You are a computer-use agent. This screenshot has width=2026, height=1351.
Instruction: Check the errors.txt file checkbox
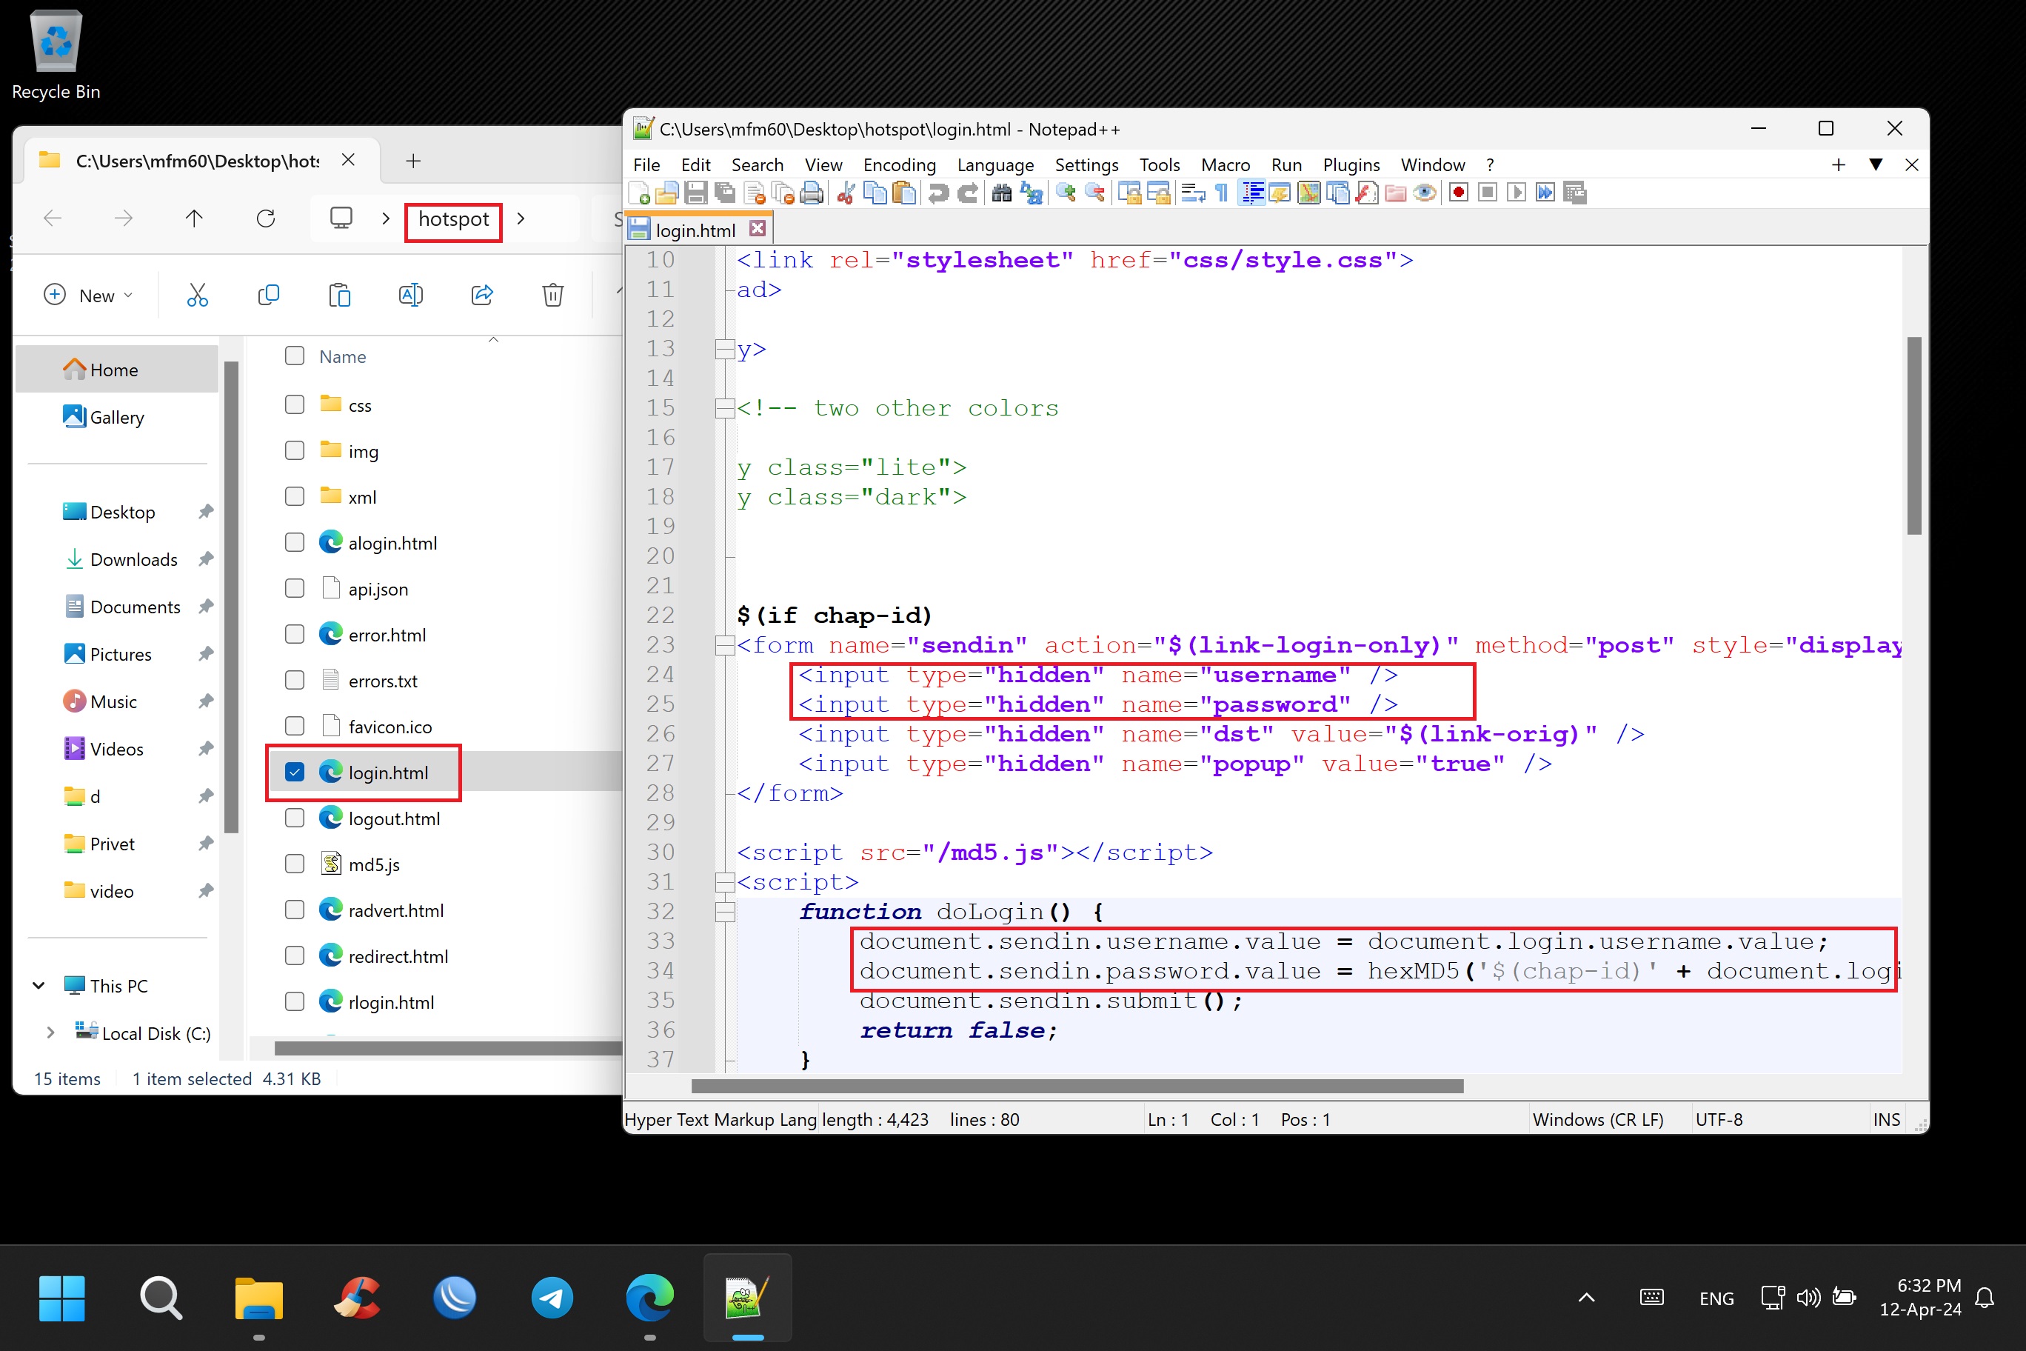coord(295,680)
